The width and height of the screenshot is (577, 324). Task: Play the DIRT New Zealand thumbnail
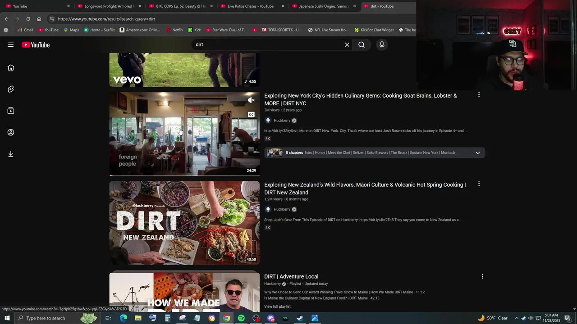[x=184, y=223]
